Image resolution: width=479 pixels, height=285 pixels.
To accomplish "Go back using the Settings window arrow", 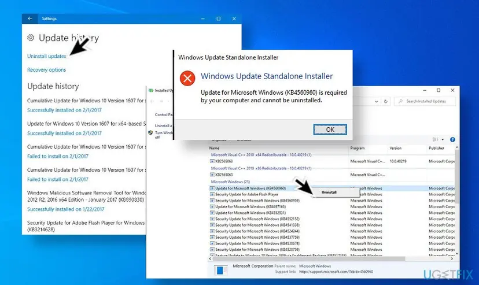I will (30, 18).
